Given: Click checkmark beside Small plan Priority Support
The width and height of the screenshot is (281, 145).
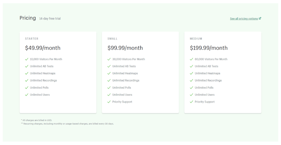Looking at the screenshot, I should coord(109,102).
